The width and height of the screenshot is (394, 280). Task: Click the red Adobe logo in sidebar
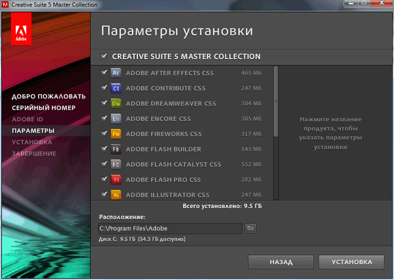coord(21,29)
